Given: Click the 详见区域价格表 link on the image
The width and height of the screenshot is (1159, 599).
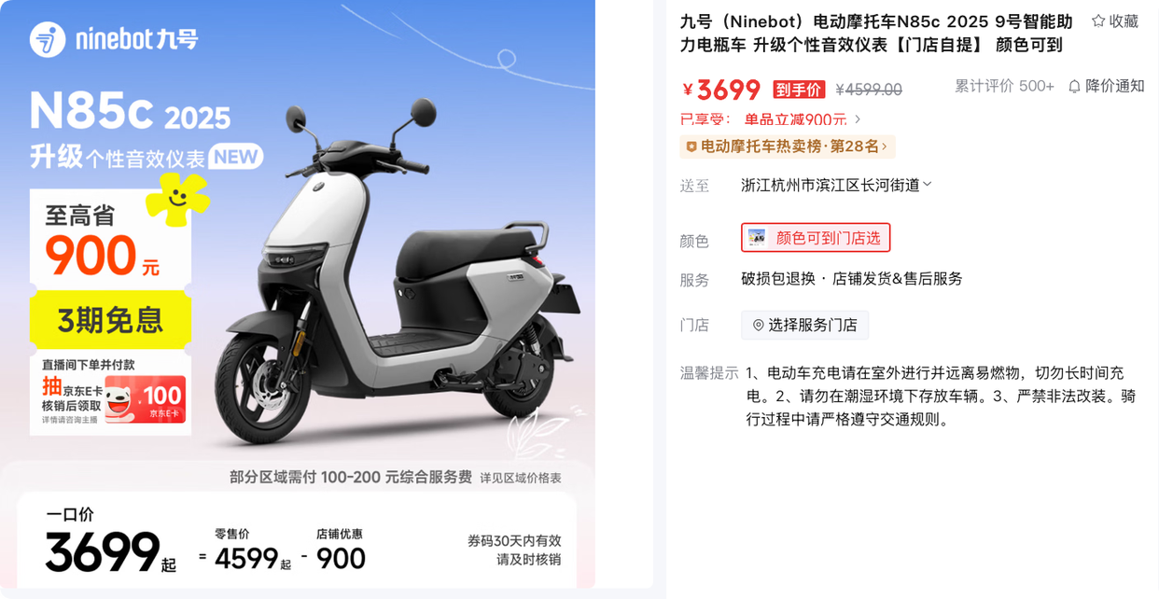Looking at the screenshot, I should pyautogui.click(x=521, y=478).
